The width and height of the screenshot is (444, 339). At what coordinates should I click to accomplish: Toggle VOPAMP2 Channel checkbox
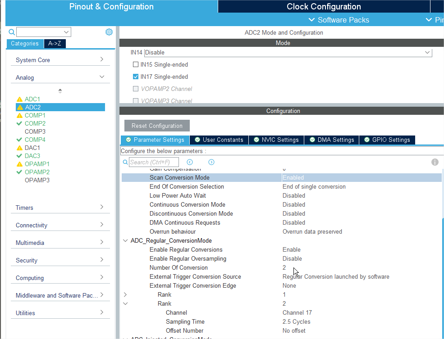(136, 89)
